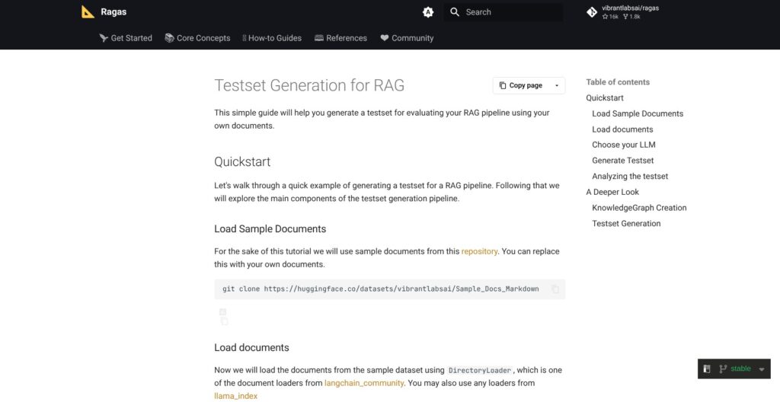Follow the repository hyperlink
Screen dimensions: 780x402
click(479, 251)
